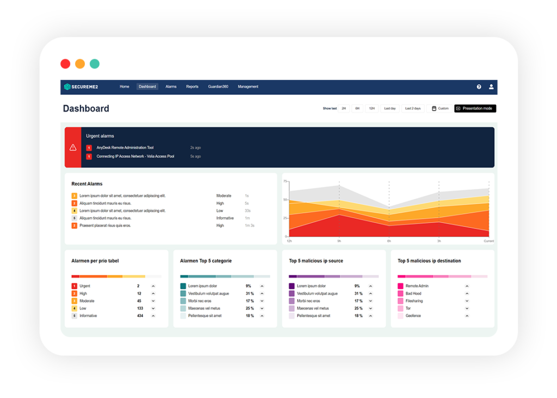The image size is (557, 398).
Task: Click the Informative count 434
Action: coord(140,315)
